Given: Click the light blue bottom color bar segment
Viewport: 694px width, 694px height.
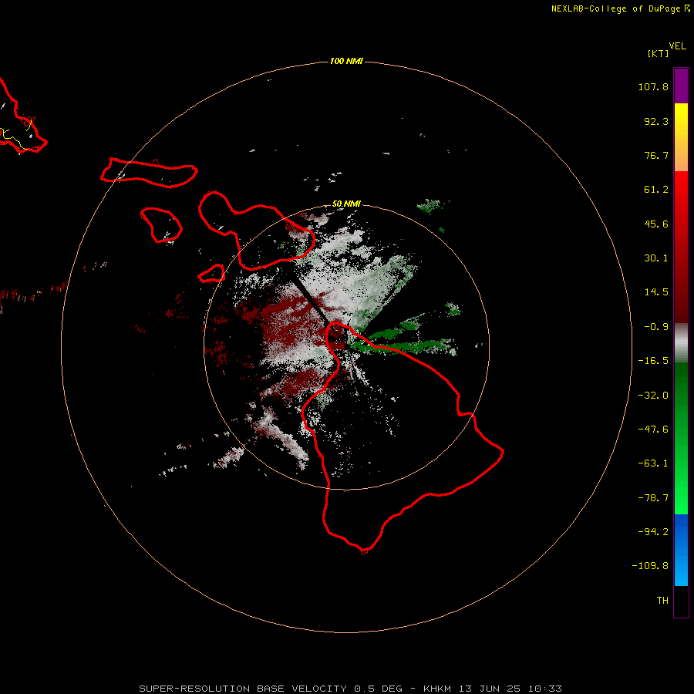Looking at the screenshot, I should [x=681, y=571].
